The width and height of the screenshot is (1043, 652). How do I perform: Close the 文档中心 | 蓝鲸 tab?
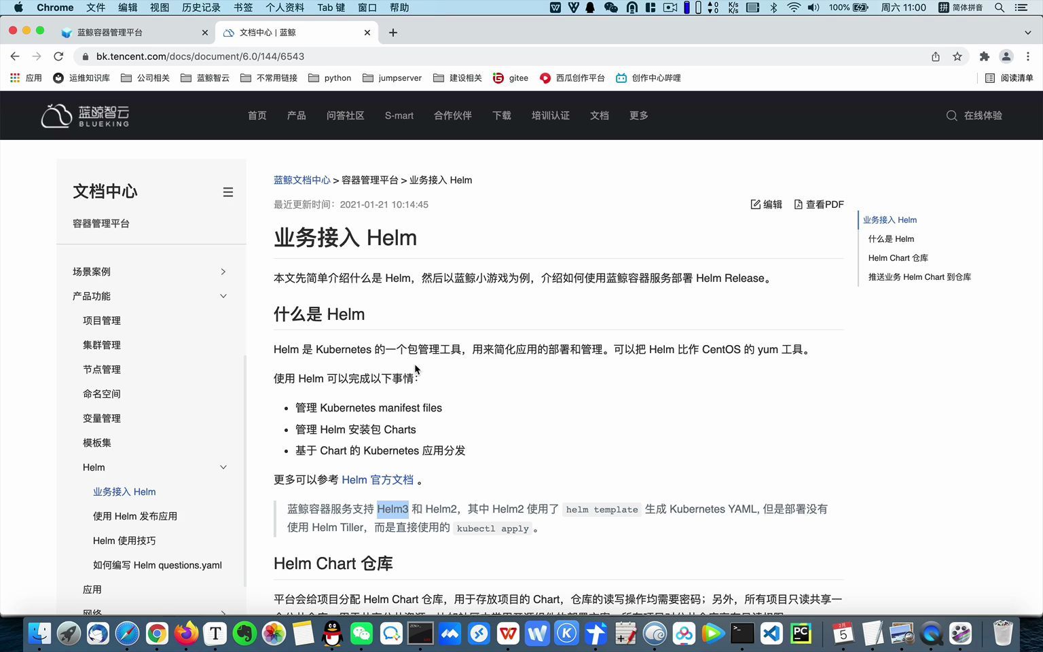click(367, 33)
